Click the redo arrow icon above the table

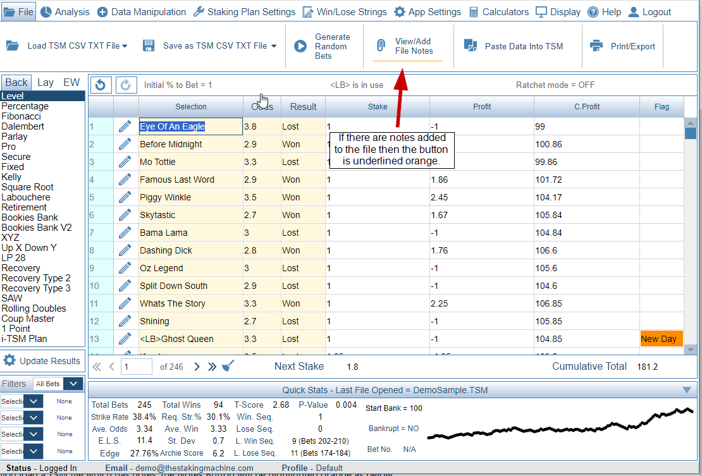(126, 85)
